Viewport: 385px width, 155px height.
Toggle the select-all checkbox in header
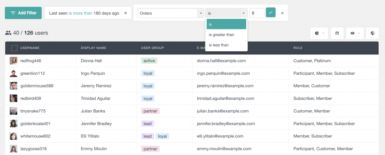click(x=14, y=48)
